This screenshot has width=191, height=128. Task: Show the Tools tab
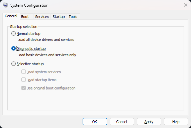(73, 17)
